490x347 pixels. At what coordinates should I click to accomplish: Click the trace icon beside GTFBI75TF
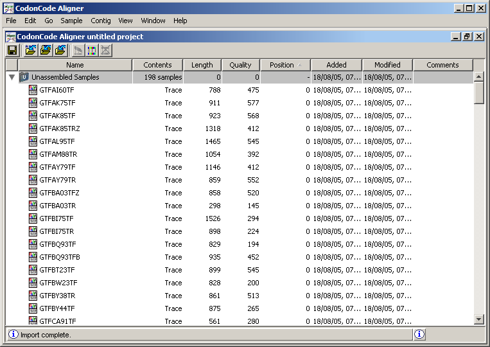pos(33,218)
